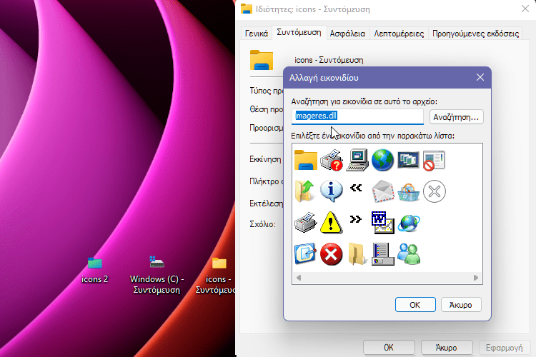Pick the double right chevron icon
This screenshot has height=357, width=536.
point(356,219)
